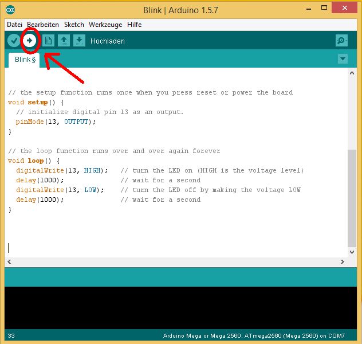362x344 pixels.
Task: Click the black console output area
Action: [x=180, y=308]
